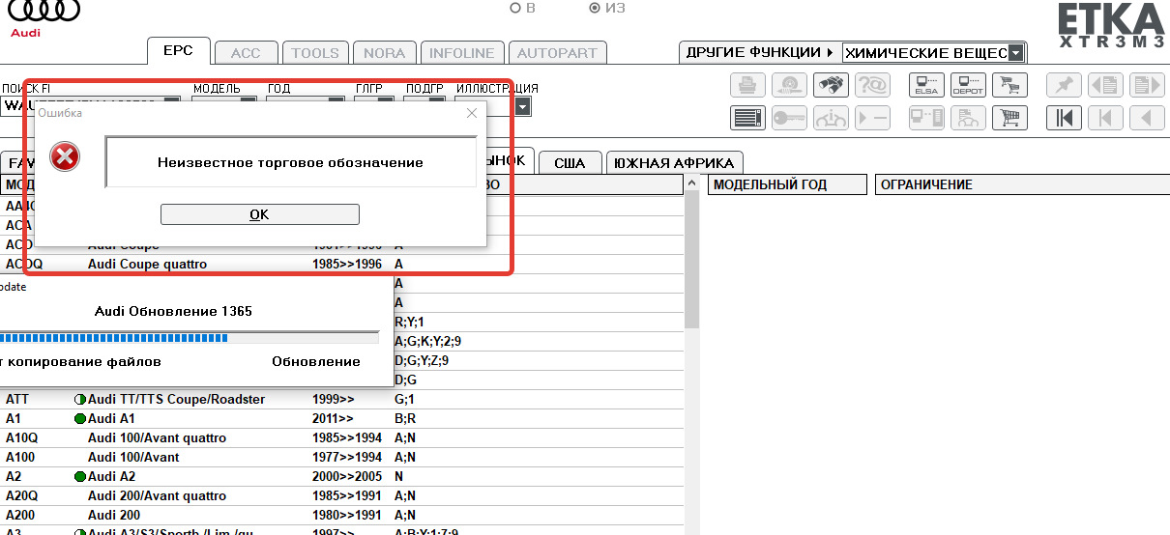The width and height of the screenshot is (1170, 535).
Task: Select the Audi A1 model row
Action: tap(342, 418)
